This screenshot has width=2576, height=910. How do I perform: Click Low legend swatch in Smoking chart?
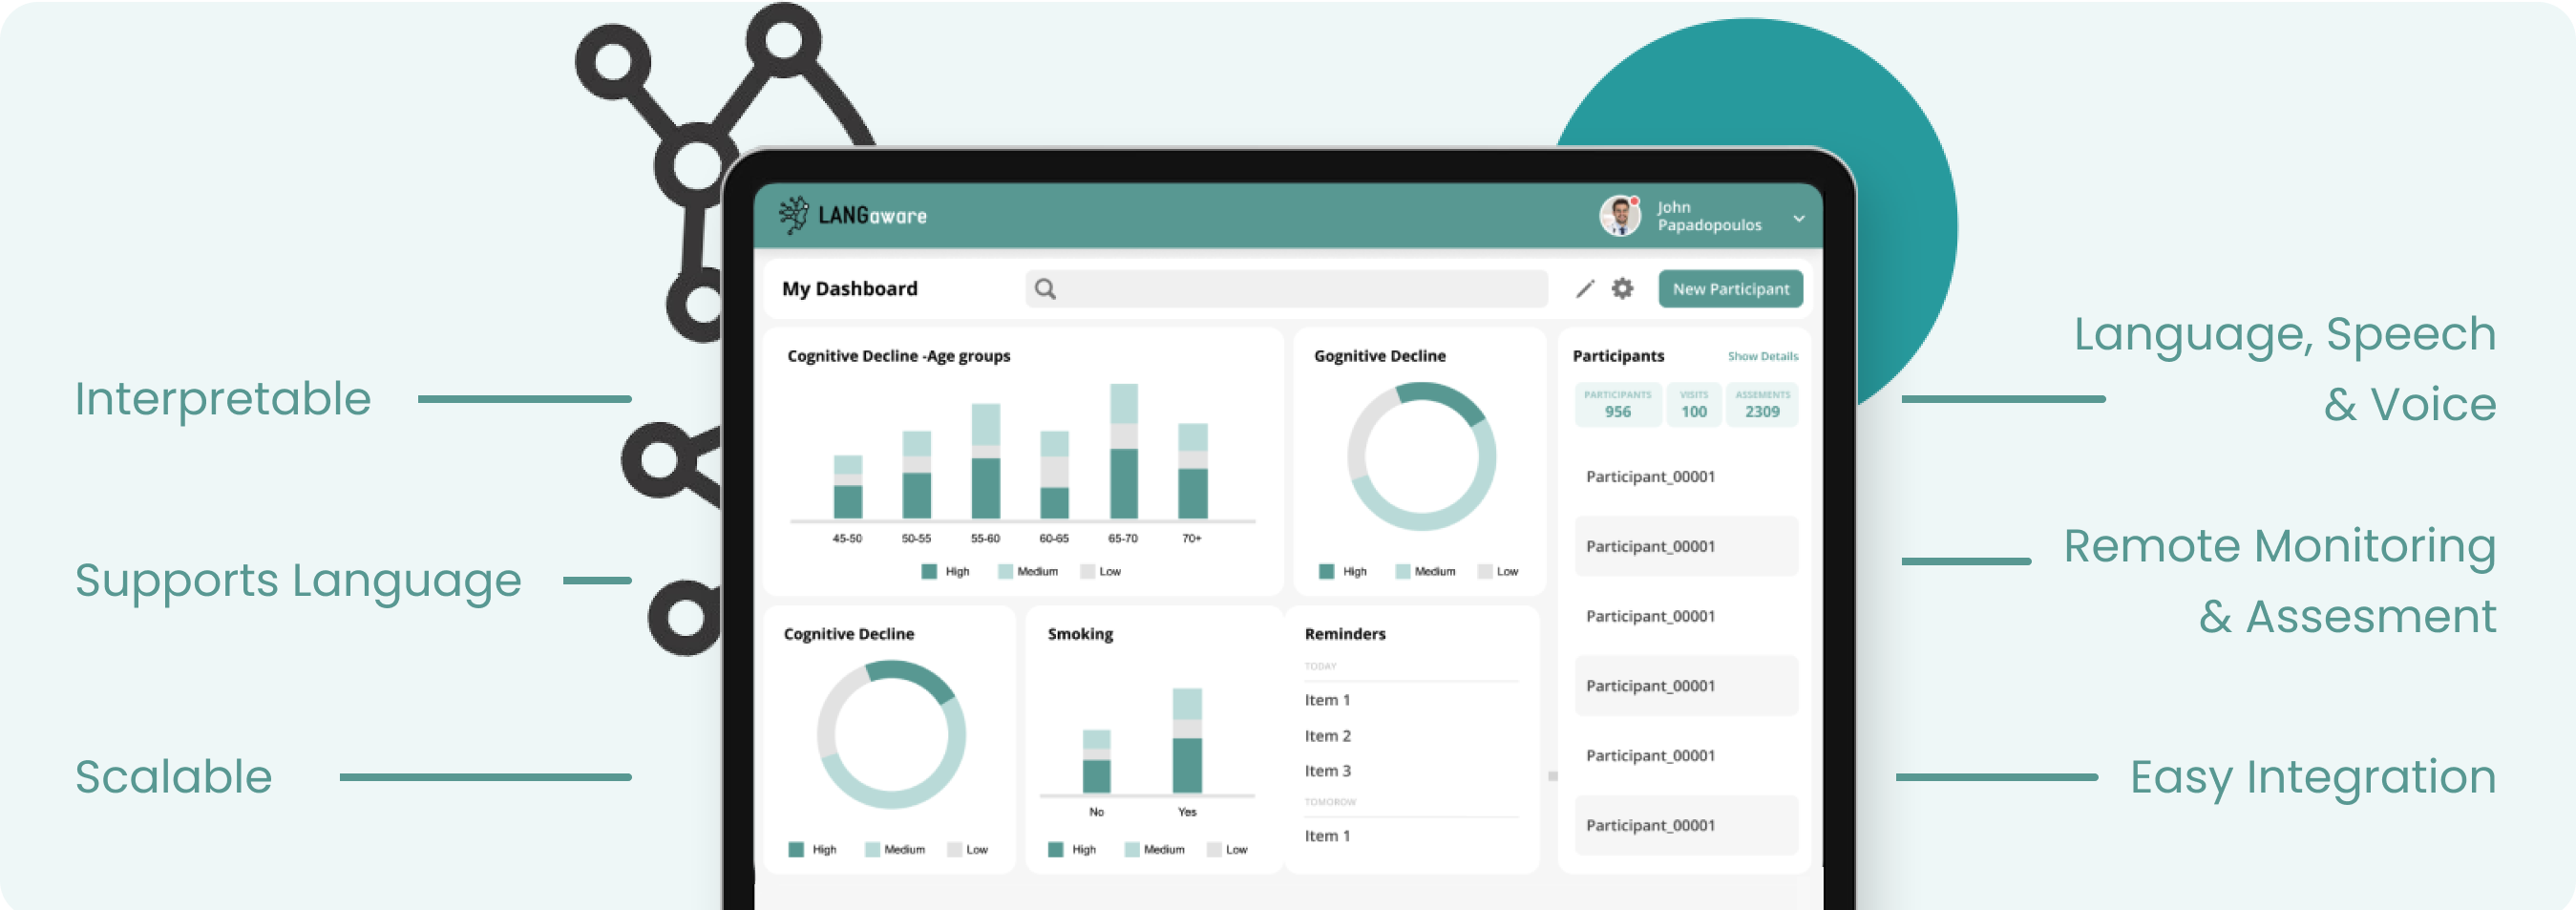click(1214, 850)
